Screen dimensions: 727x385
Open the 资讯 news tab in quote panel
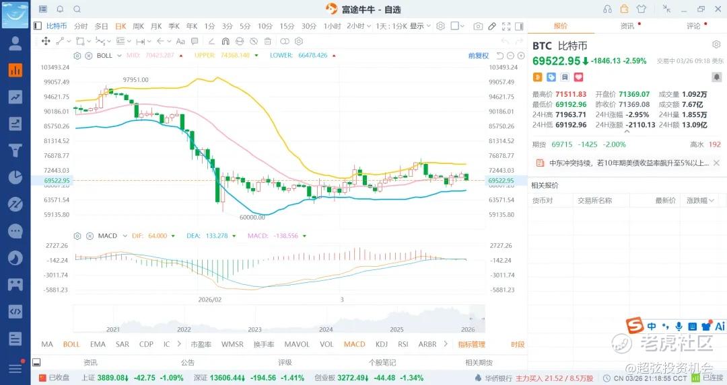(x=627, y=26)
